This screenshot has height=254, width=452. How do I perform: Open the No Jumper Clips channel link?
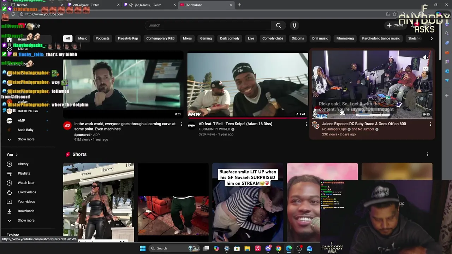click(334, 129)
